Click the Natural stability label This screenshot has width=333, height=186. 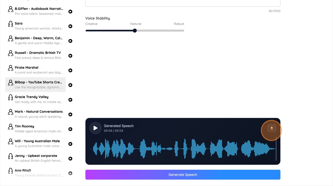(x=136, y=24)
